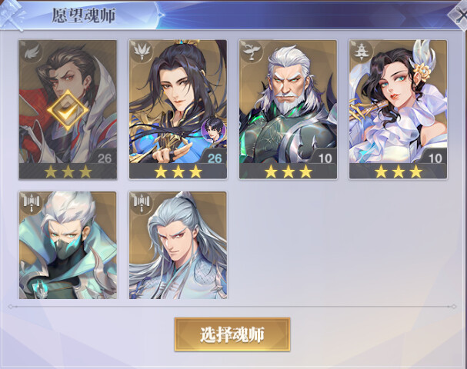Image resolution: width=467 pixels, height=369 pixels.
Task: Click the level 26 badge on second card
Action: pos(215,158)
